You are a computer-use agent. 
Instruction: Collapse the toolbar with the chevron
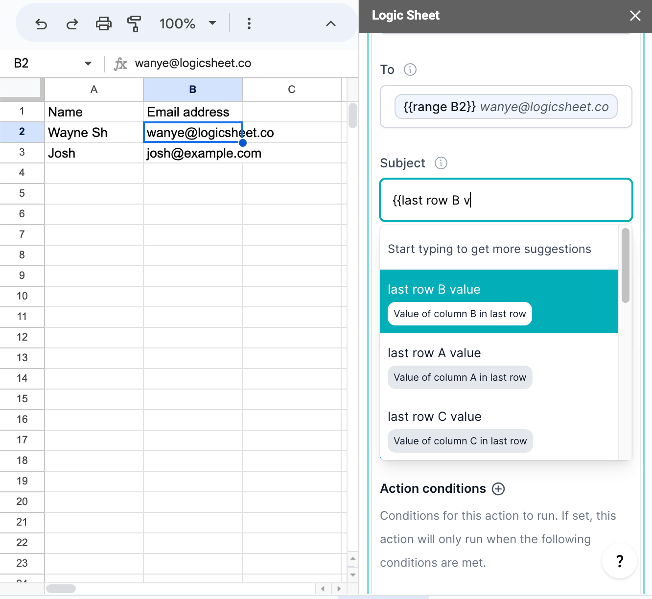(x=331, y=23)
